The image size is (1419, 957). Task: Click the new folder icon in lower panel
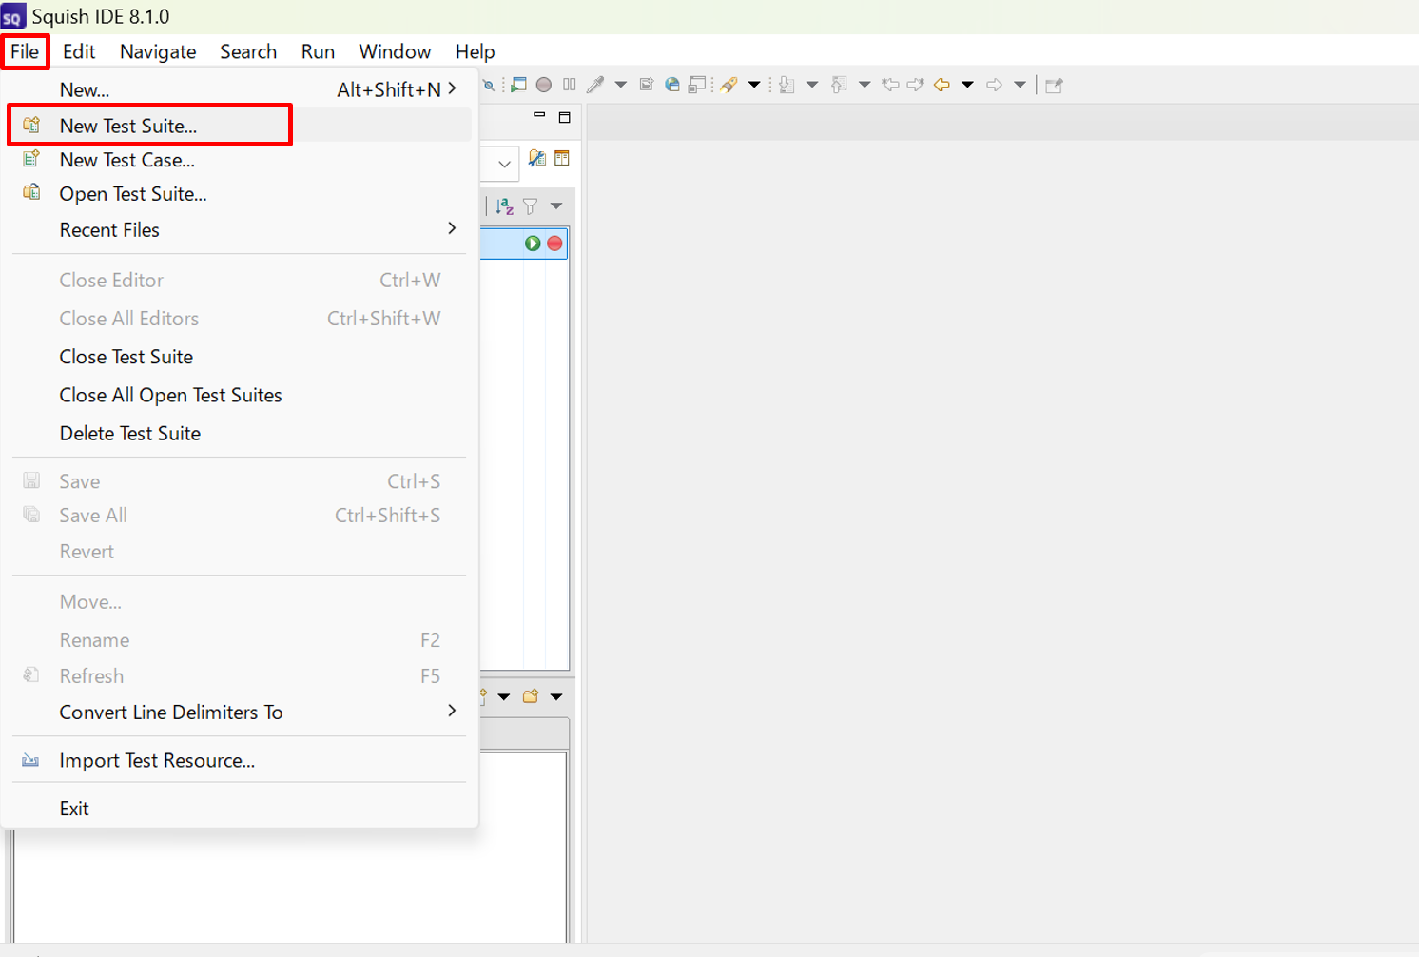pos(531,696)
